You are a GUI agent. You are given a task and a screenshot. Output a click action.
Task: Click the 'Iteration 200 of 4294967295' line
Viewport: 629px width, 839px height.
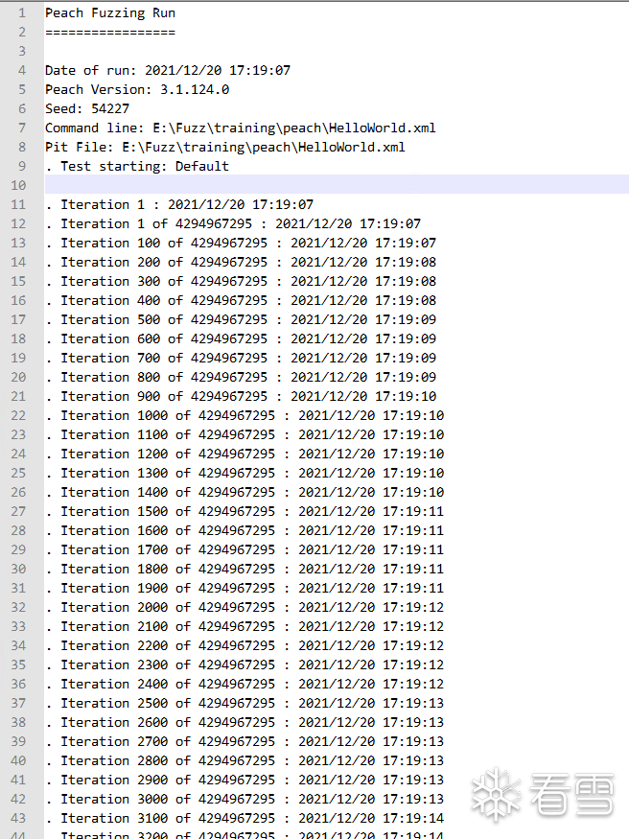click(240, 262)
